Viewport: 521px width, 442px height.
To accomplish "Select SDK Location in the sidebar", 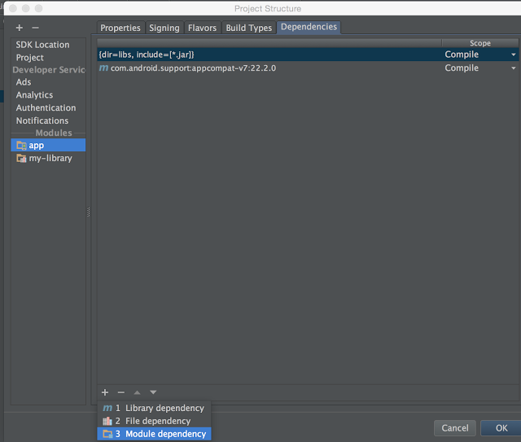I will point(42,45).
